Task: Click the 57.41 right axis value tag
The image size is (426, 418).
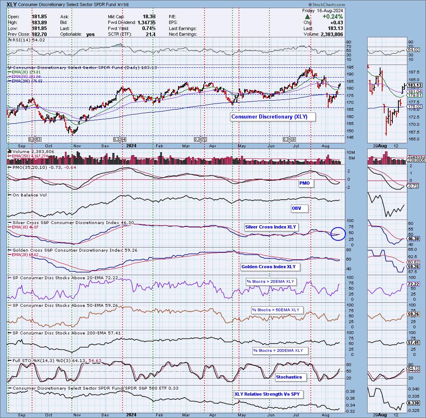Action: click(x=413, y=343)
